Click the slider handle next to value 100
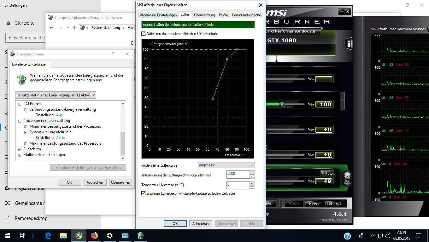The image size is (429, 242). 282,104
